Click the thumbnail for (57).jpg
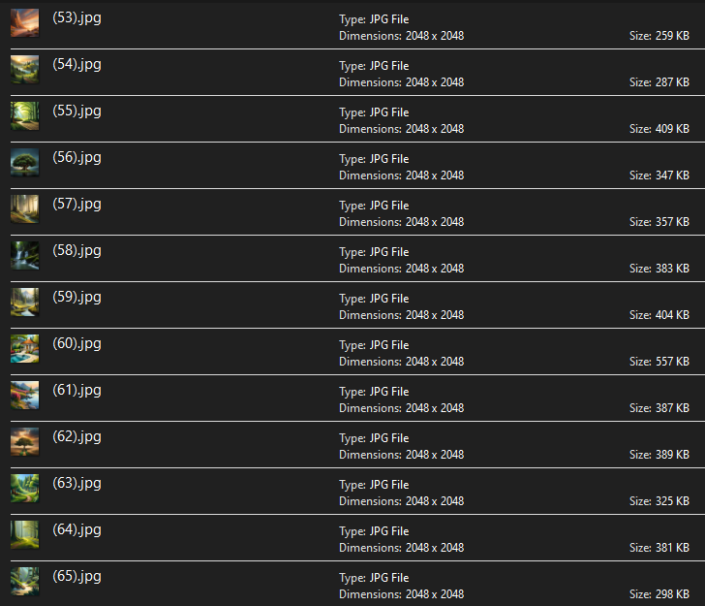 coord(24,208)
